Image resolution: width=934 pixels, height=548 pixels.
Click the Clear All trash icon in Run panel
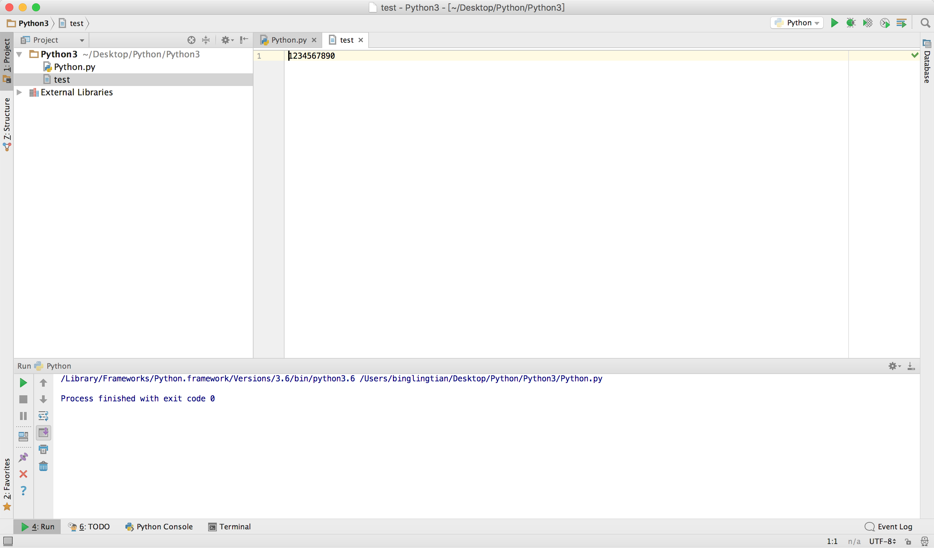(x=43, y=466)
